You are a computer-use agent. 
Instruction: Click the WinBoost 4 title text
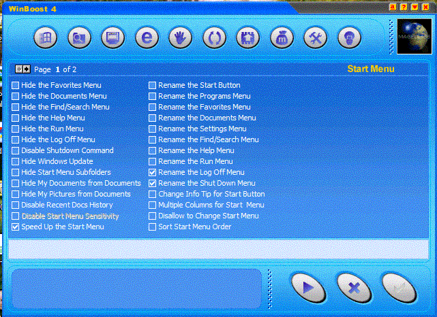click(x=32, y=9)
